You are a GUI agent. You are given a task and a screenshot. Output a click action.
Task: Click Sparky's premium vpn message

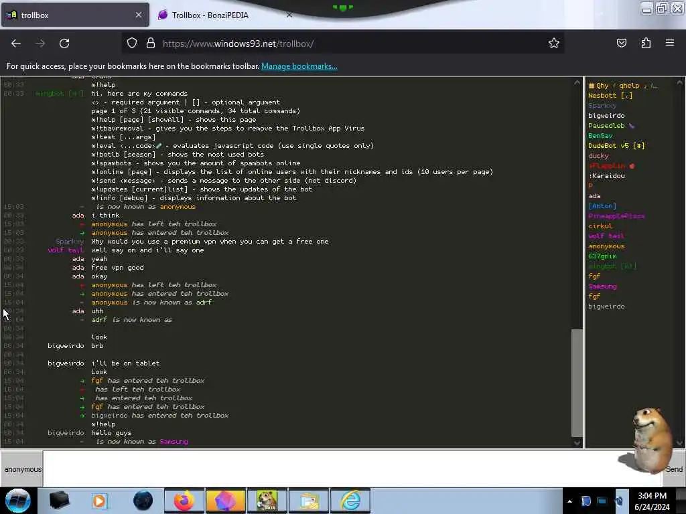click(210, 241)
